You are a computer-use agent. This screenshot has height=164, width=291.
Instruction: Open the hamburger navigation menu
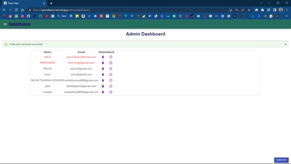5,24
